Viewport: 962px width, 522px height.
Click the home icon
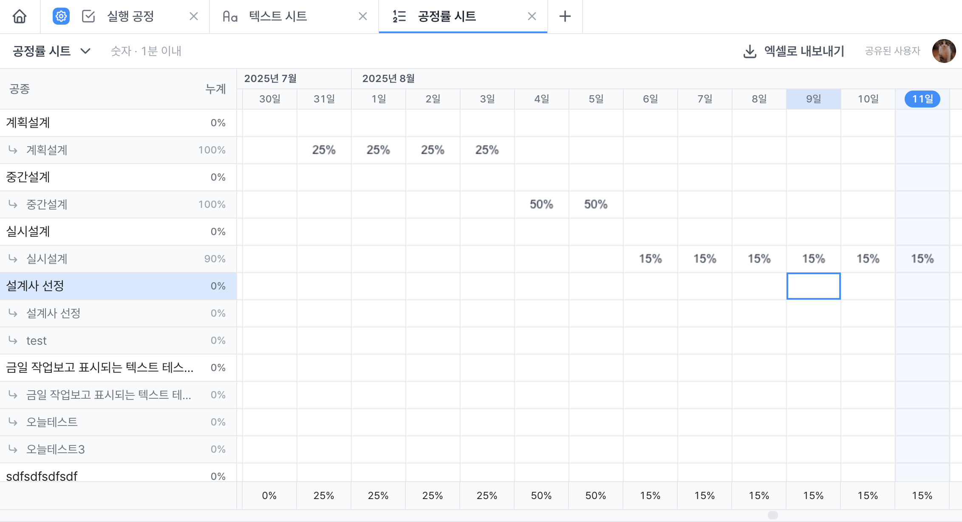[x=20, y=16]
